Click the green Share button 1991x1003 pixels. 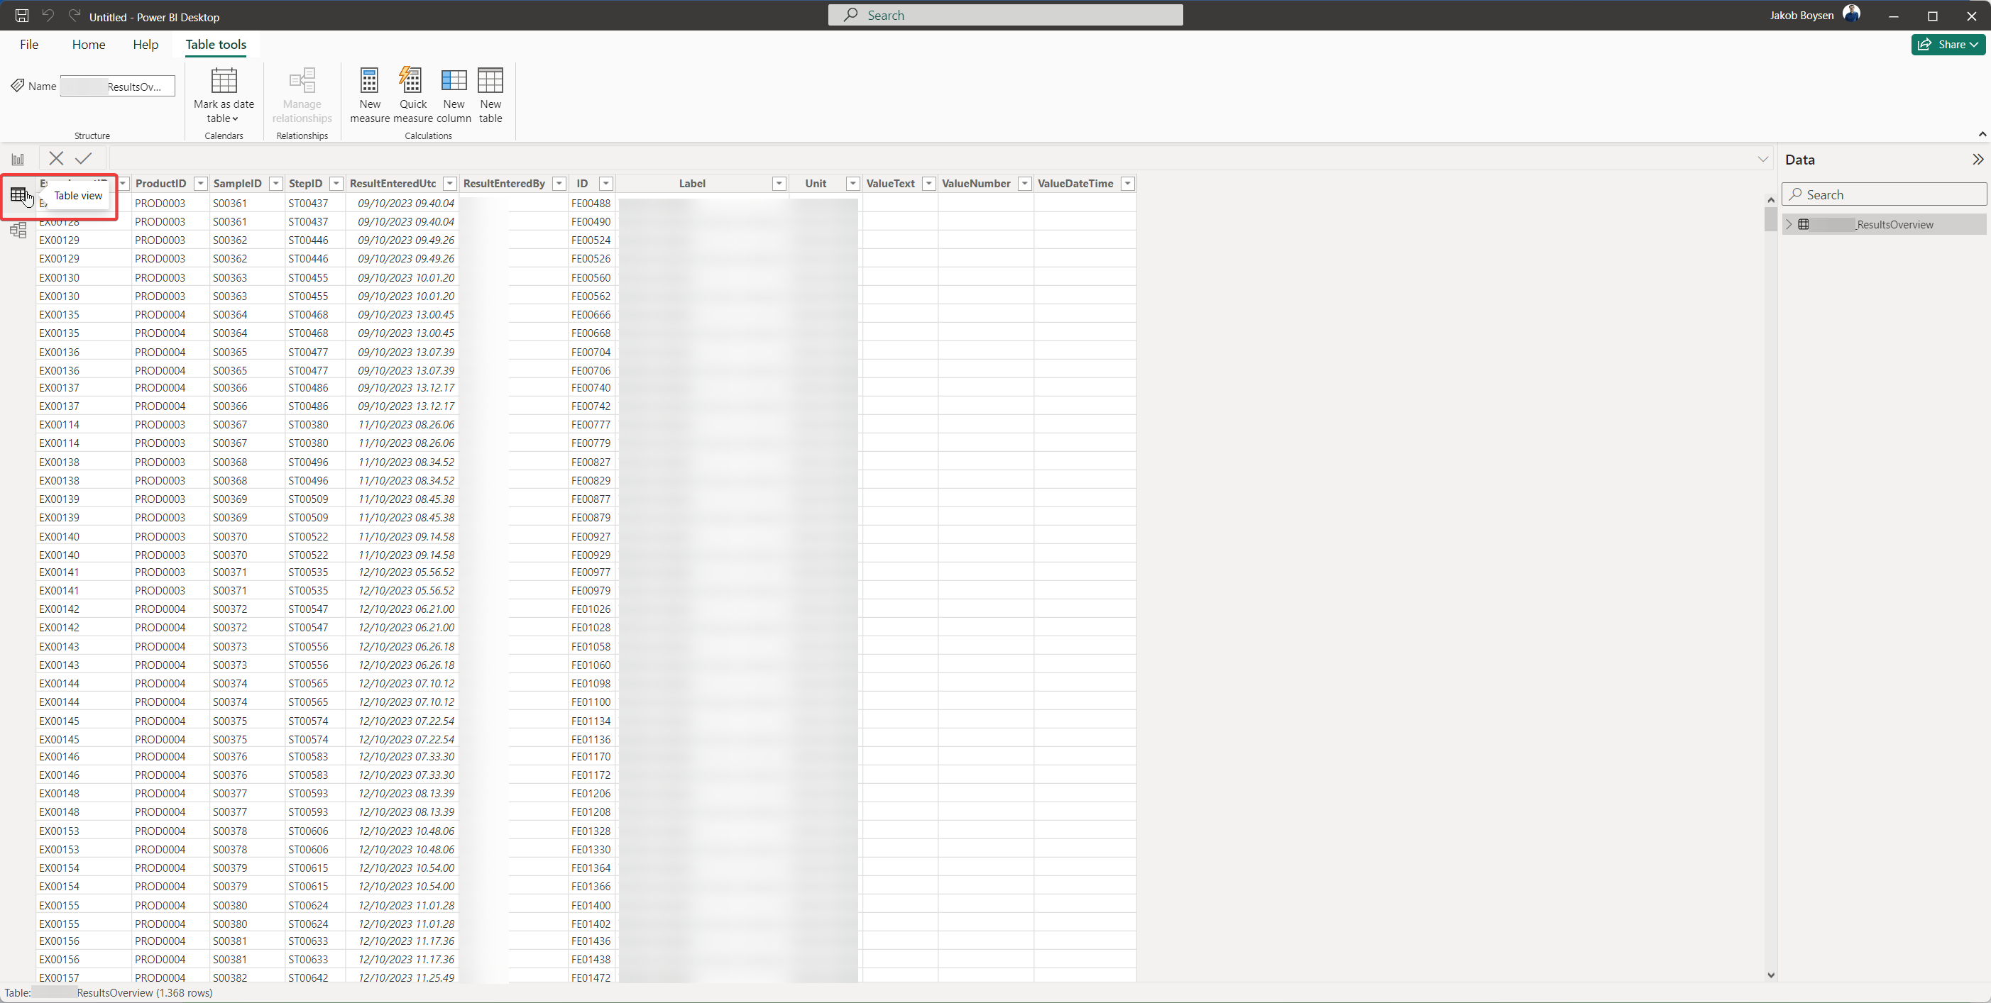[1948, 44]
